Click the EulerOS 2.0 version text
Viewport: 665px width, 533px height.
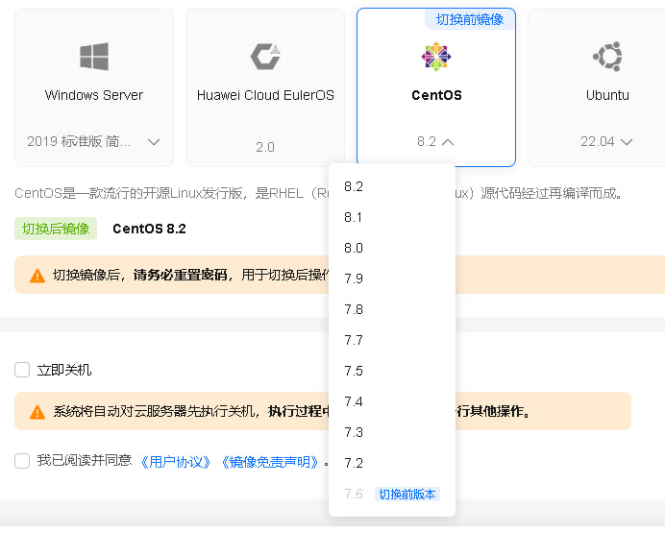pos(265,147)
